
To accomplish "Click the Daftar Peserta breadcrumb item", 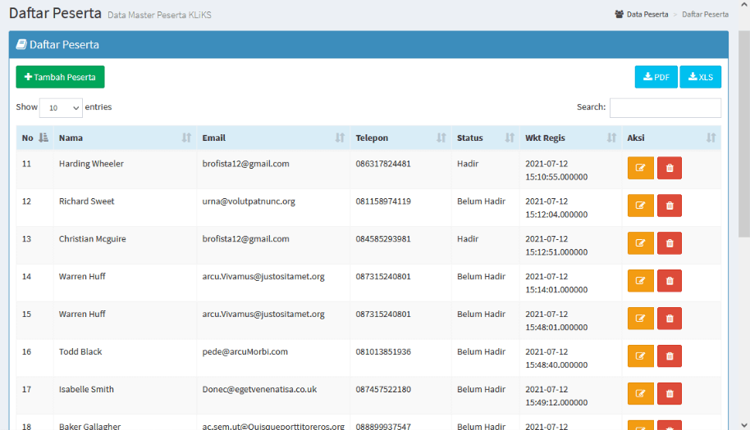I will (x=705, y=15).
